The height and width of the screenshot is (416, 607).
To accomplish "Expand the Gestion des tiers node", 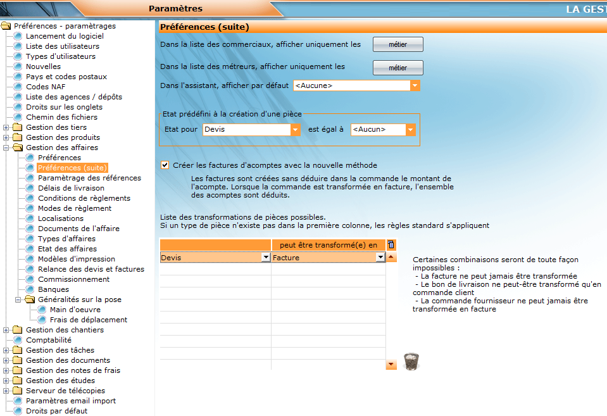I will (6, 127).
